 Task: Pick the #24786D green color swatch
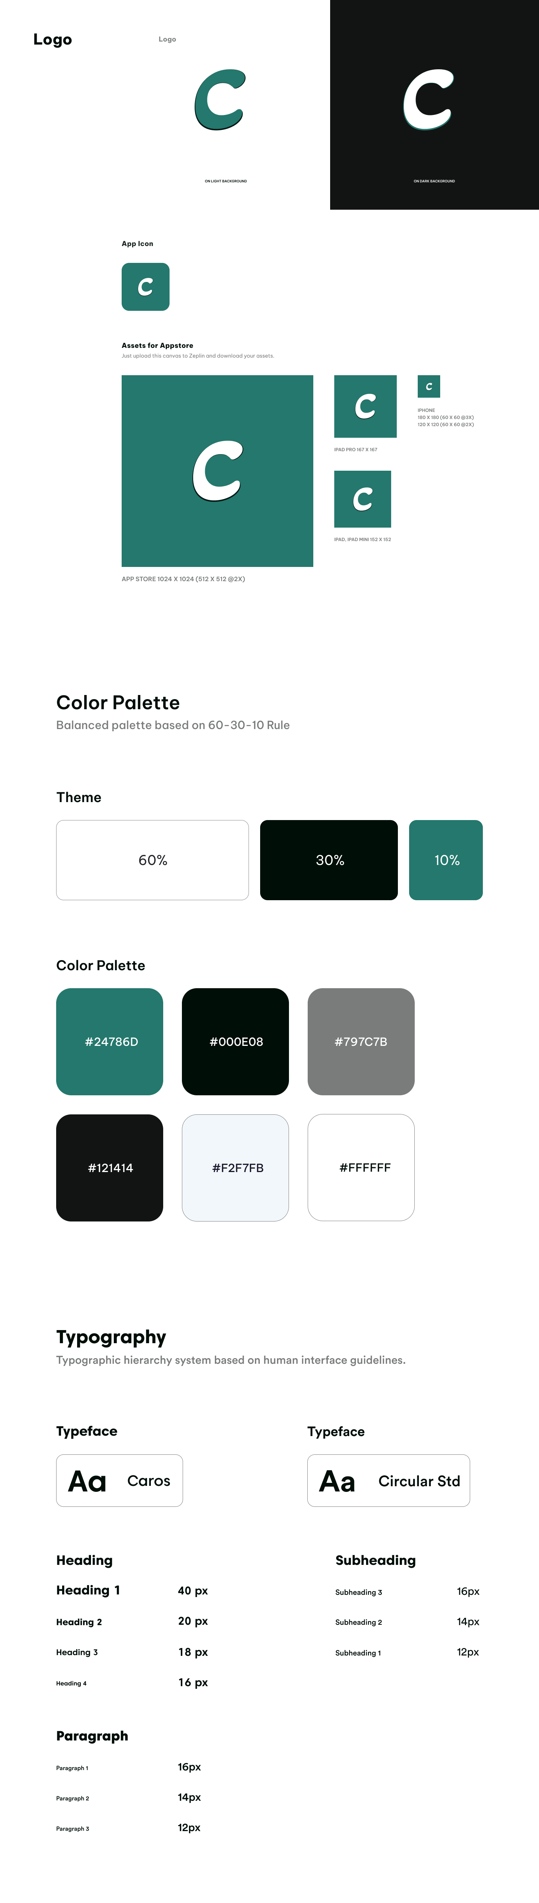[109, 1042]
